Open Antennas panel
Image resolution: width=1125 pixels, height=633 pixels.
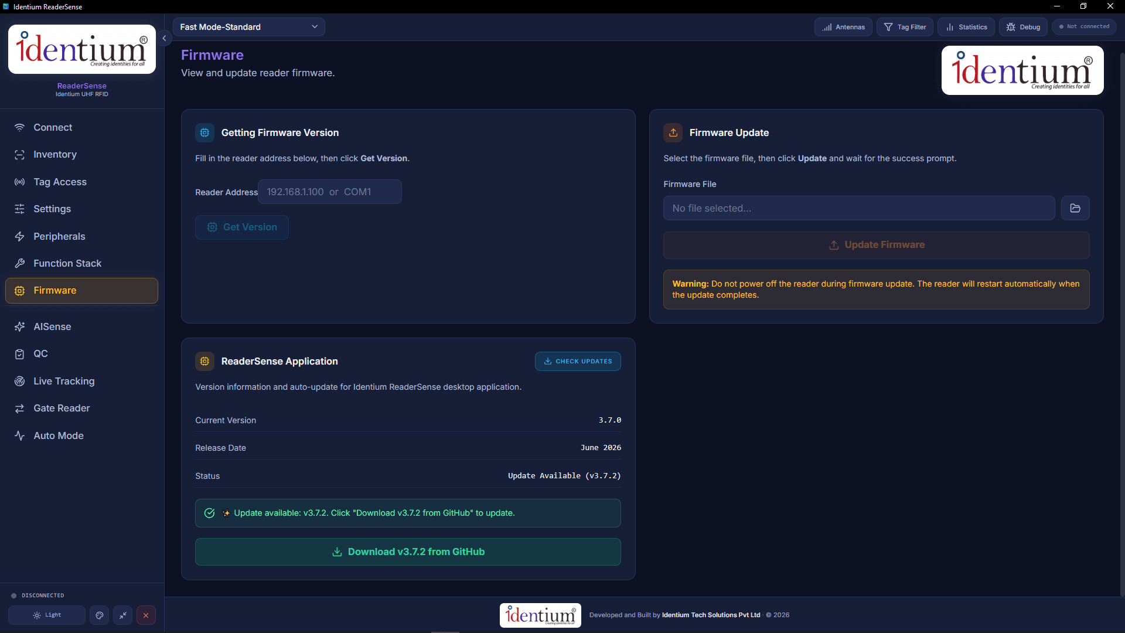click(x=843, y=27)
